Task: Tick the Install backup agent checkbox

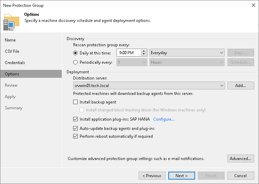Action: [75, 102]
